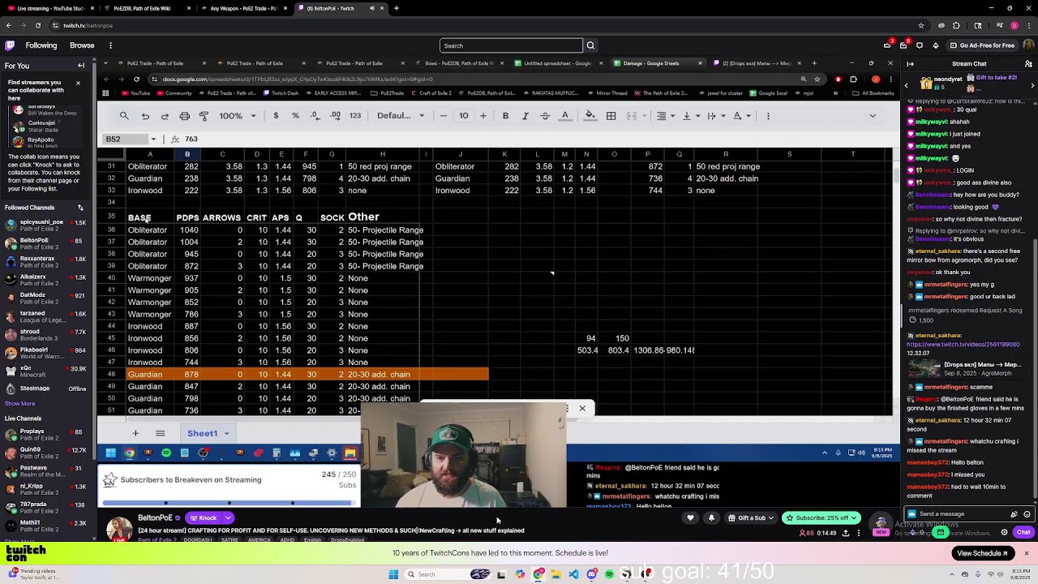Decrease font size with minus button
Image resolution: width=1038 pixels, height=584 pixels.
(444, 116)
